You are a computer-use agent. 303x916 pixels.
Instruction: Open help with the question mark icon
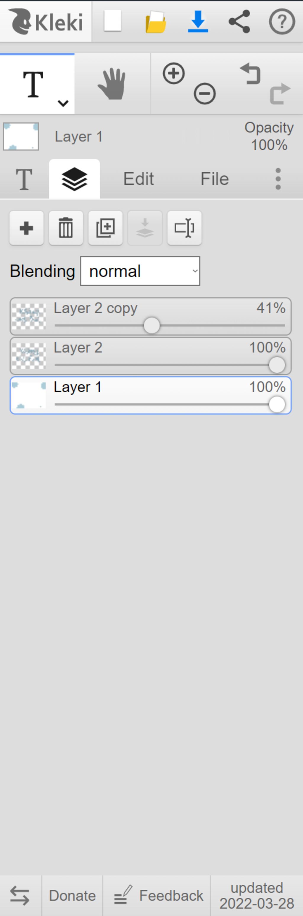(x=282, y=22)
